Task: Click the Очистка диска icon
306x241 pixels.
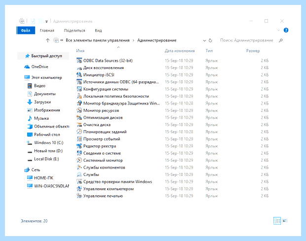Action: coord(79,125)
